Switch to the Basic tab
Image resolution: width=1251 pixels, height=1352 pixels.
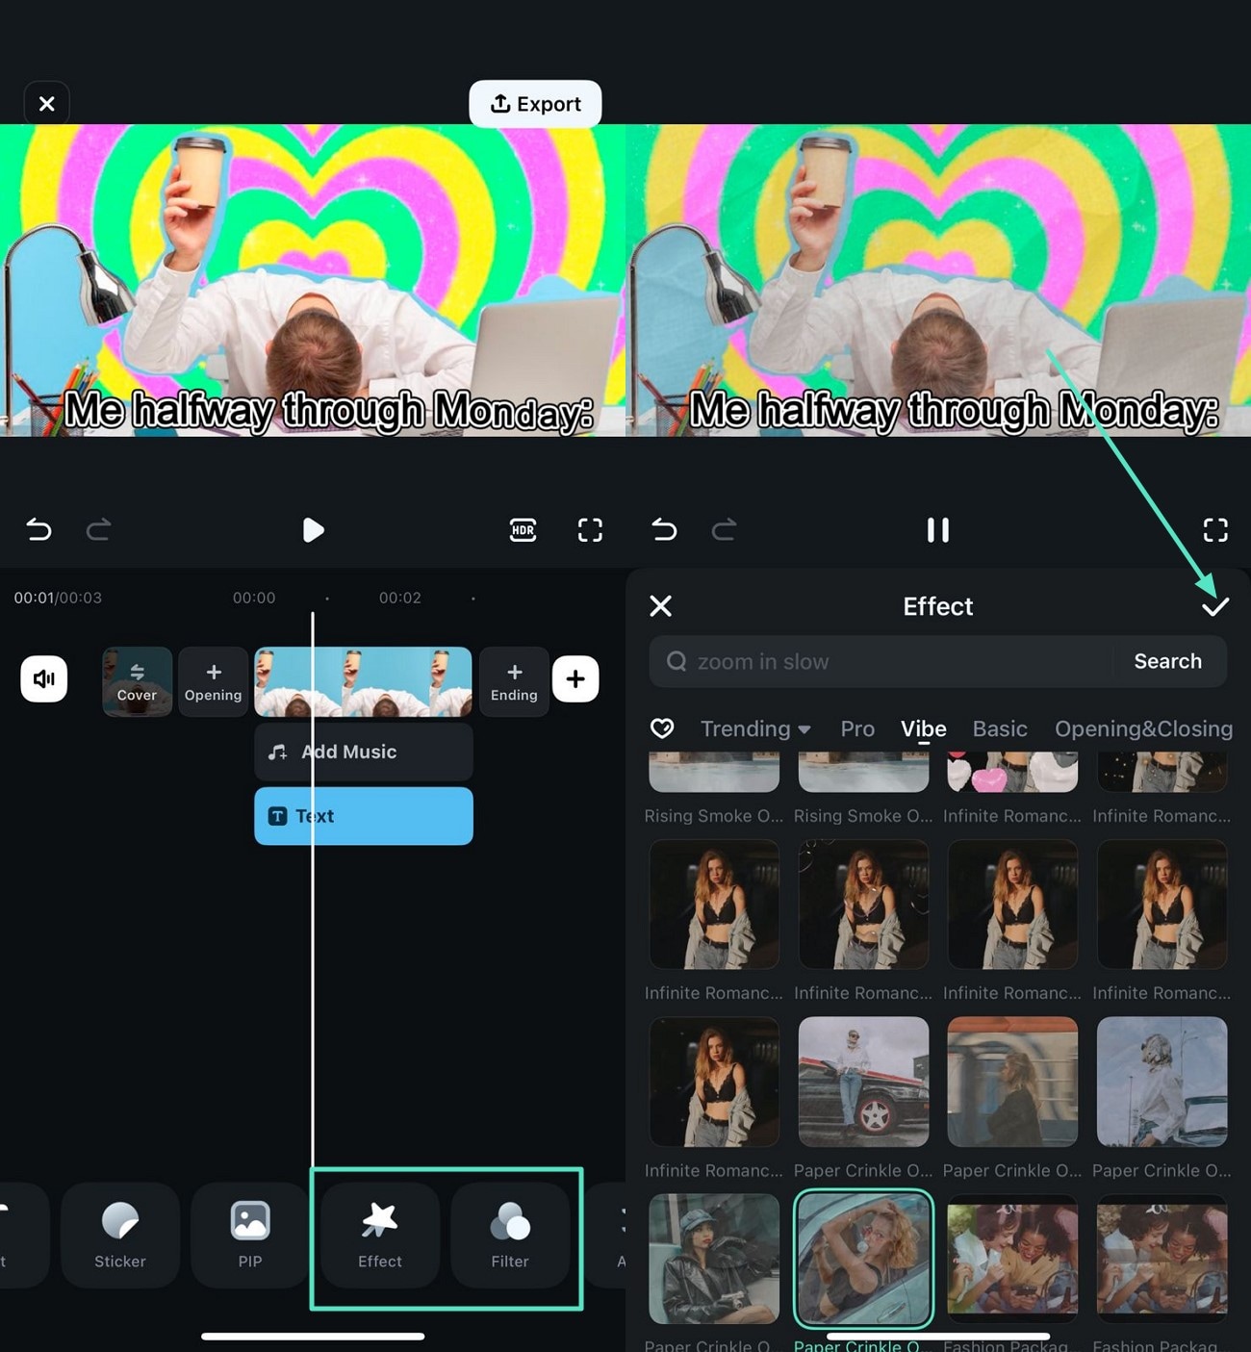click(1000, 728)
